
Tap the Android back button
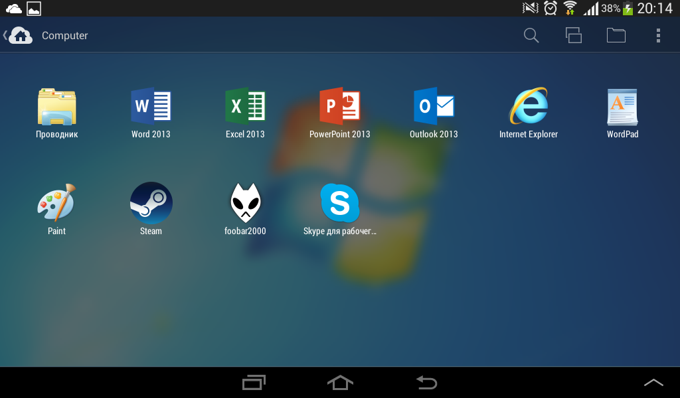(x=427, y=382)
